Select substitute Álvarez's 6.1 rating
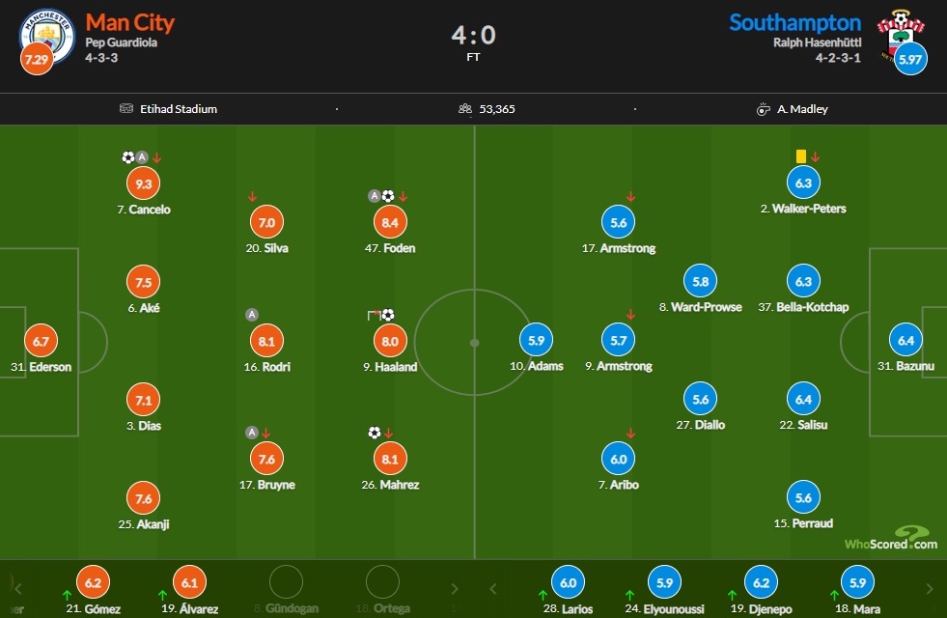This screenshot has width=947, height=618. point(189,582)
